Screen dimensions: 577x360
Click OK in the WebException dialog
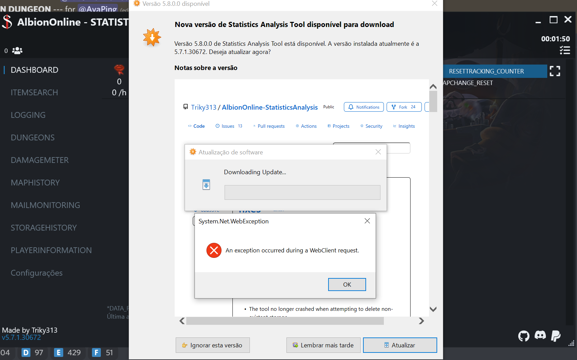pyautogui.click(x=347, y=285)
